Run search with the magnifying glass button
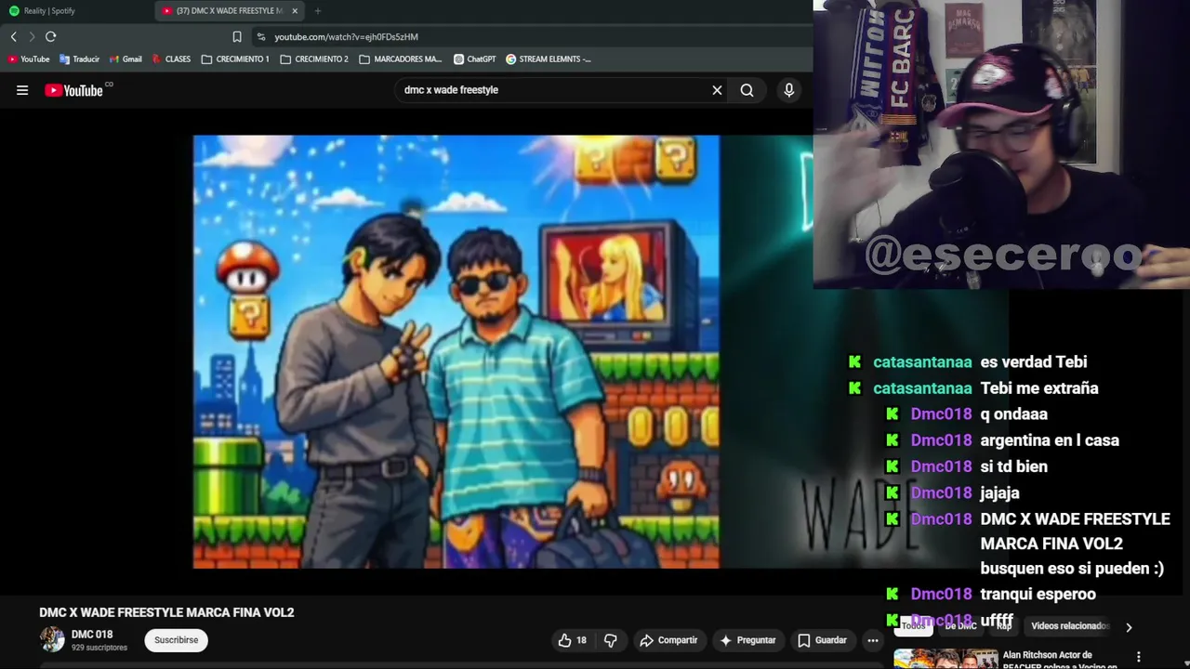The height and width of the screenshot is (669, 1190). pyautogui.click(x=747, y=90)
